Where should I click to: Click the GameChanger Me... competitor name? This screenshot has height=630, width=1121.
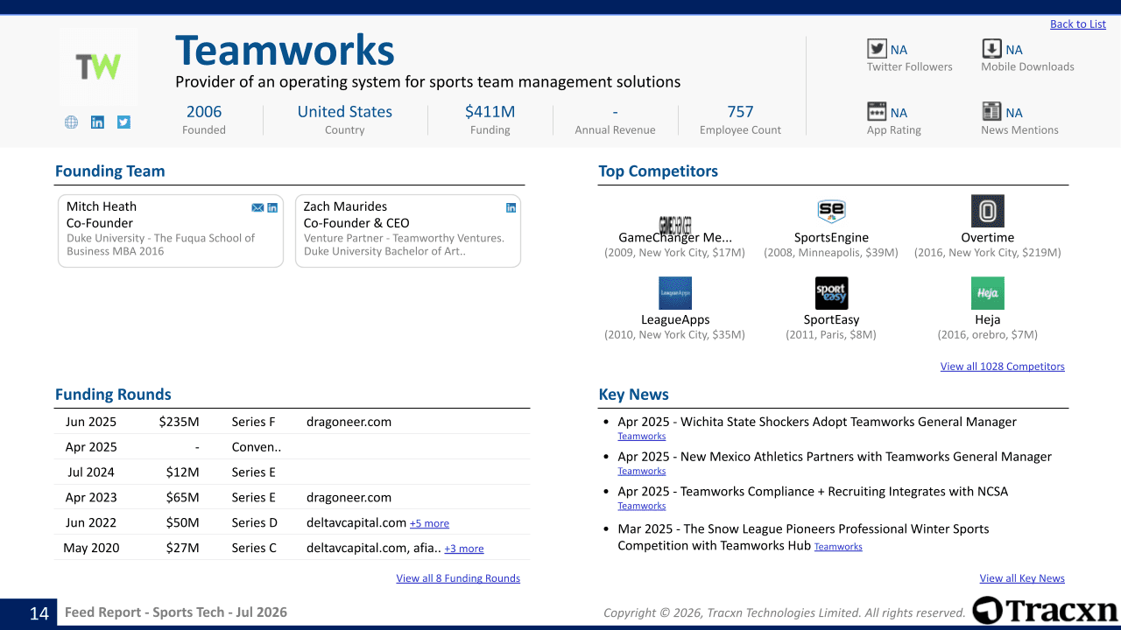[675, 237]
